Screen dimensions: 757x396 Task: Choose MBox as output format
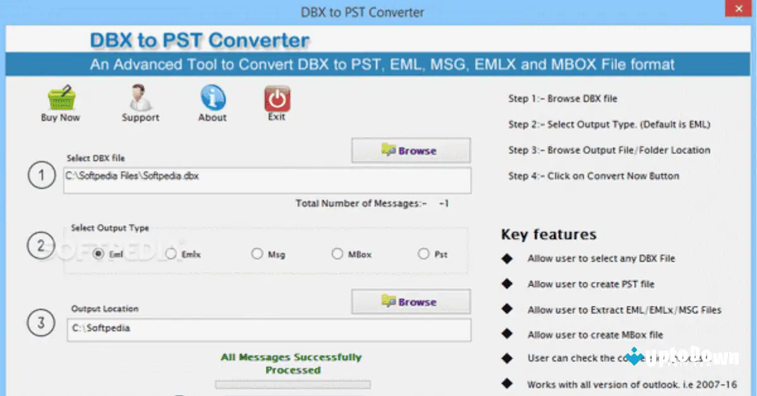click(x=338, y=253)
